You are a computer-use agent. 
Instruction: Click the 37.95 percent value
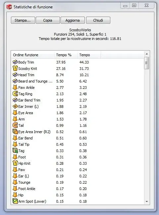pos(61,62)
